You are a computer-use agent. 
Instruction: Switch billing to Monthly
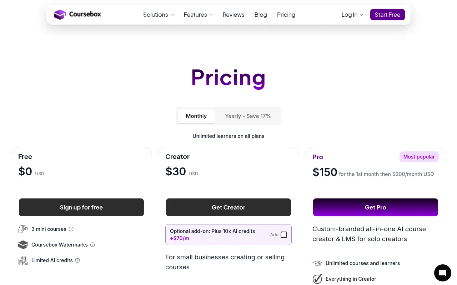(x=196, y=116)
